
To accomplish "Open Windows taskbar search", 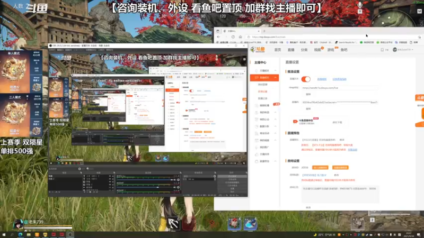I will point(12,235).
